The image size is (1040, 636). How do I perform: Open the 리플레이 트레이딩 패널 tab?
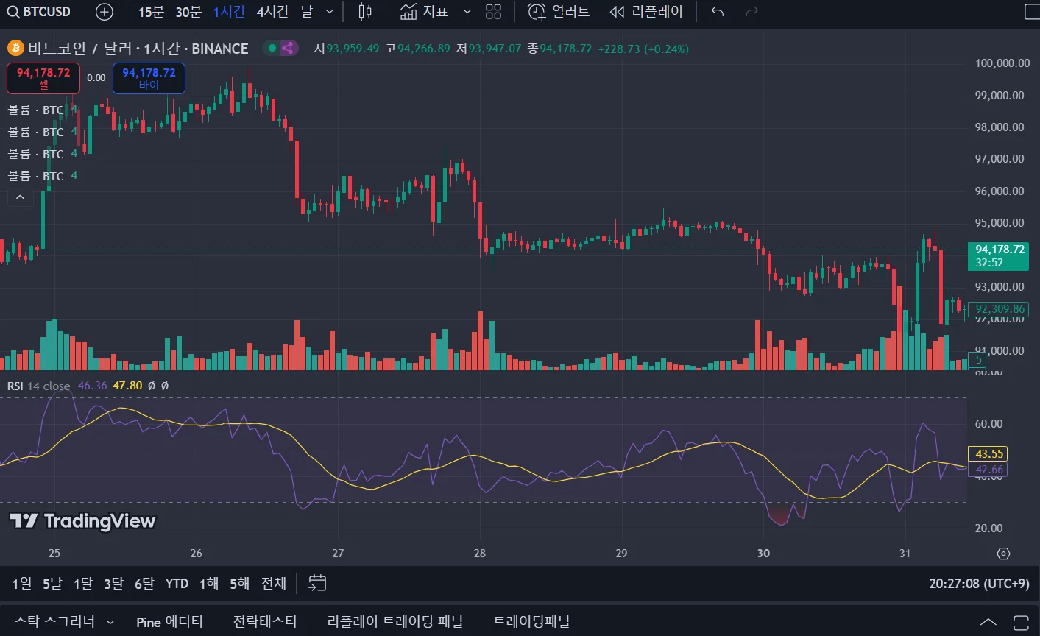pos(395,622)
